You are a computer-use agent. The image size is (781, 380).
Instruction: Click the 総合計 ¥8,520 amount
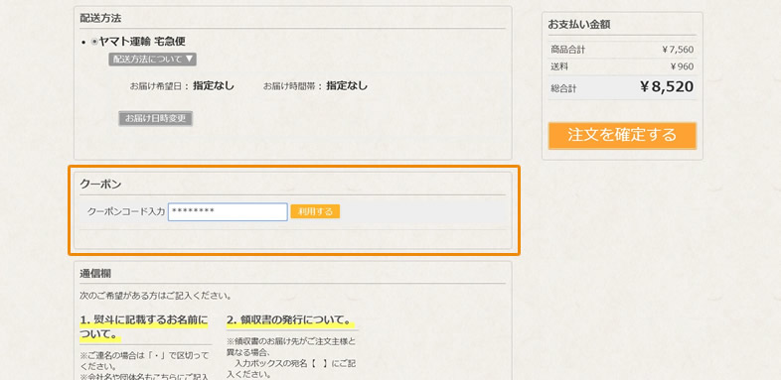pos(667,87)
